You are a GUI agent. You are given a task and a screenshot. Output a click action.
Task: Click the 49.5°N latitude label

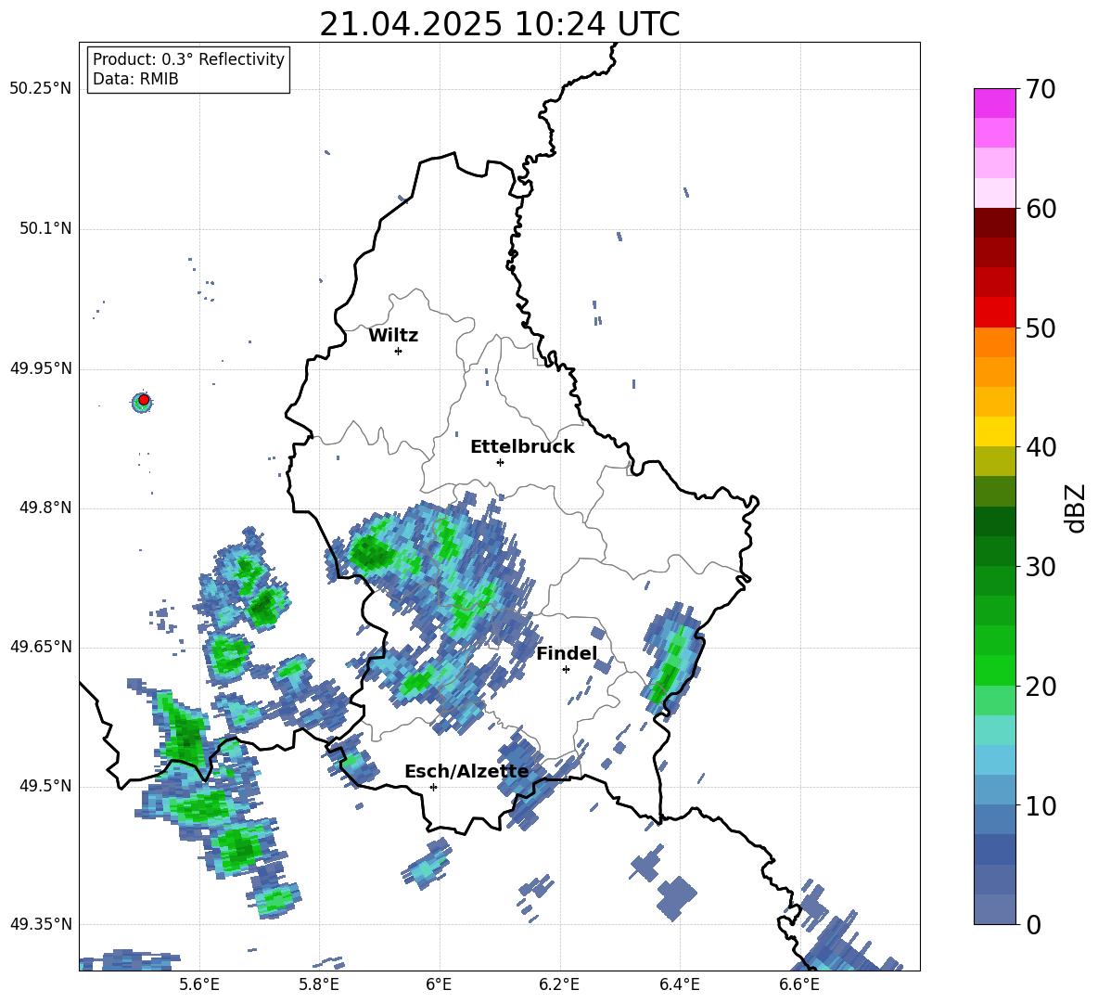click(x=46, y=786)
